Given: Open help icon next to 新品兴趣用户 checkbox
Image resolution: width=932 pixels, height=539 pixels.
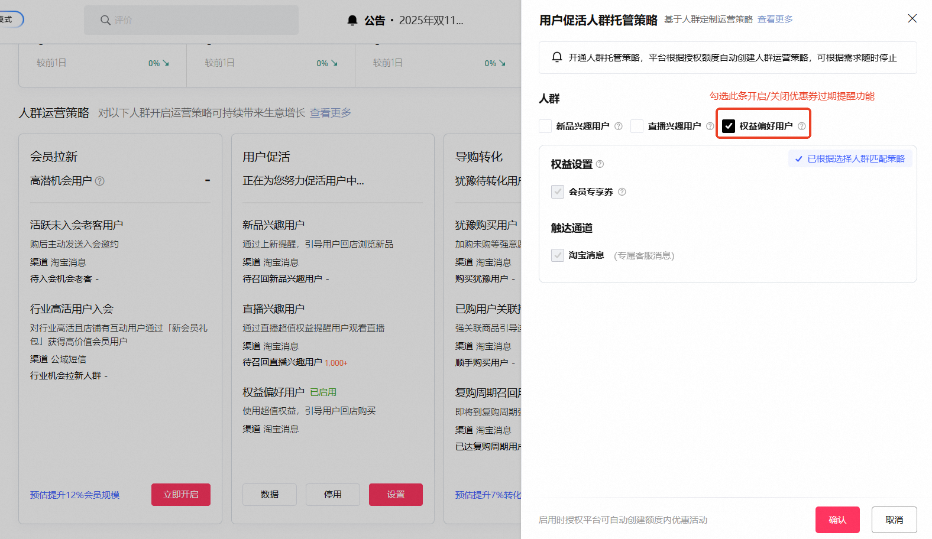Looking at the screenshot, I should (x=619, y=126).
